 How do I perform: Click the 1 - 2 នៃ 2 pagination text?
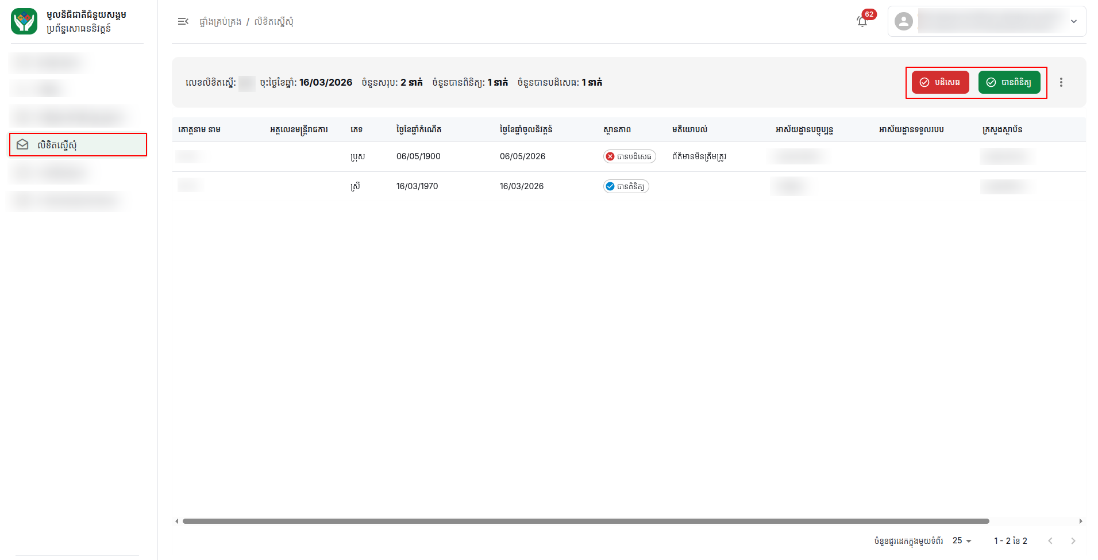coord(1011,540)
